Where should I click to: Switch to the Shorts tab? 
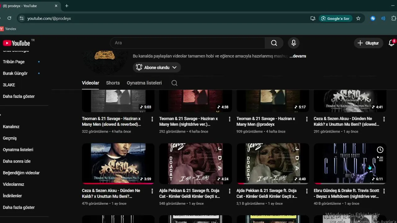coord(113,83)
